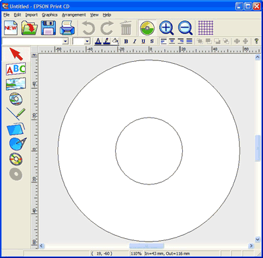This screenshot has width=263, height=258.
Task: Click the vertical scrollbar thumb
Action: 258,148
